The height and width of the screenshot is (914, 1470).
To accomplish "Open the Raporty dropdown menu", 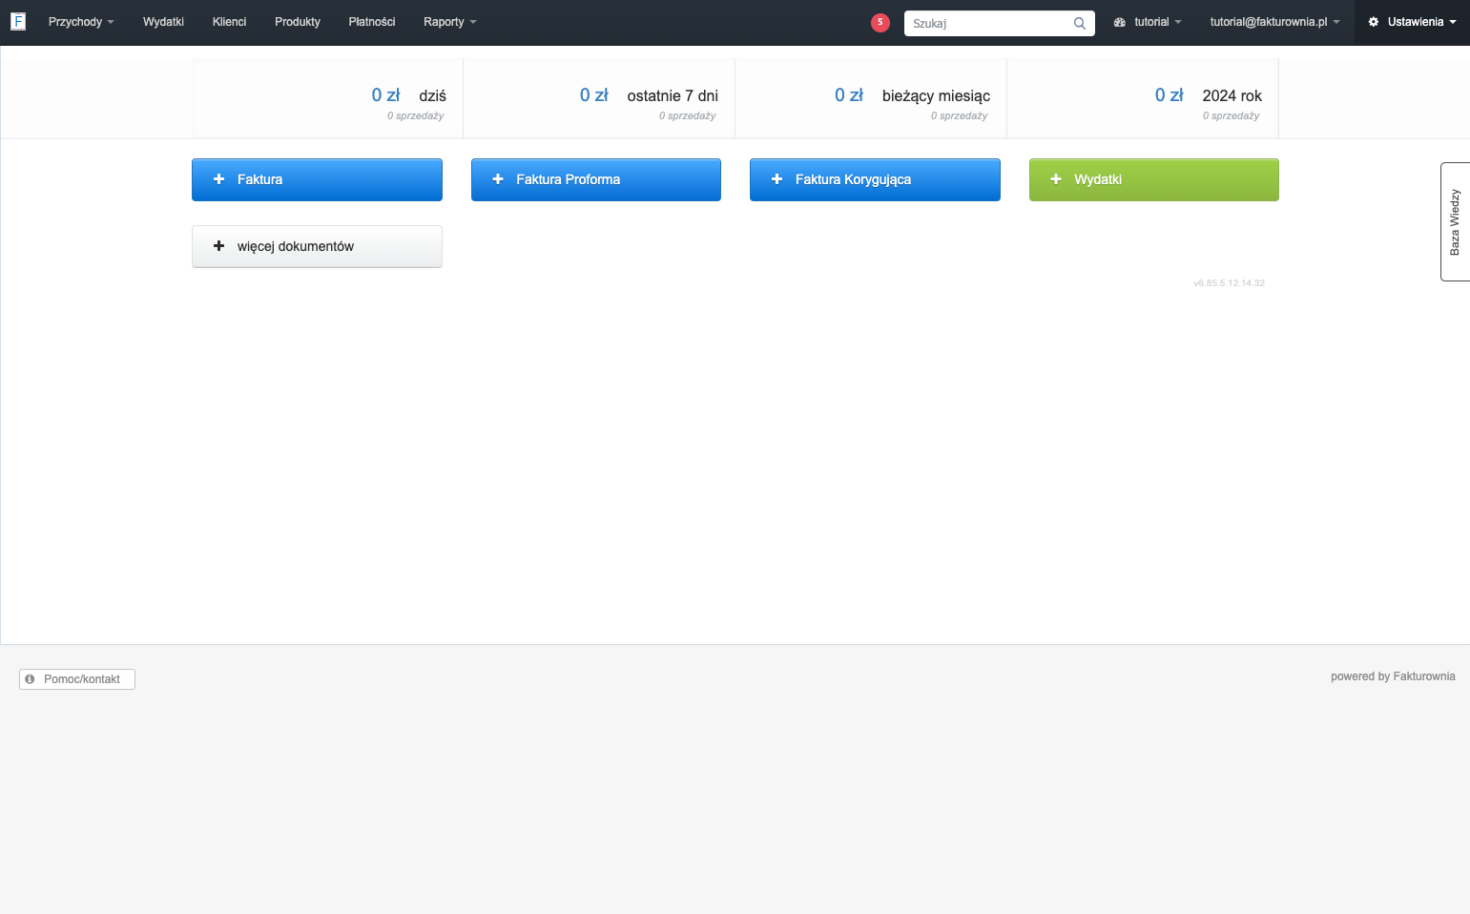I will pyautogui.click(x=450, y=22).
